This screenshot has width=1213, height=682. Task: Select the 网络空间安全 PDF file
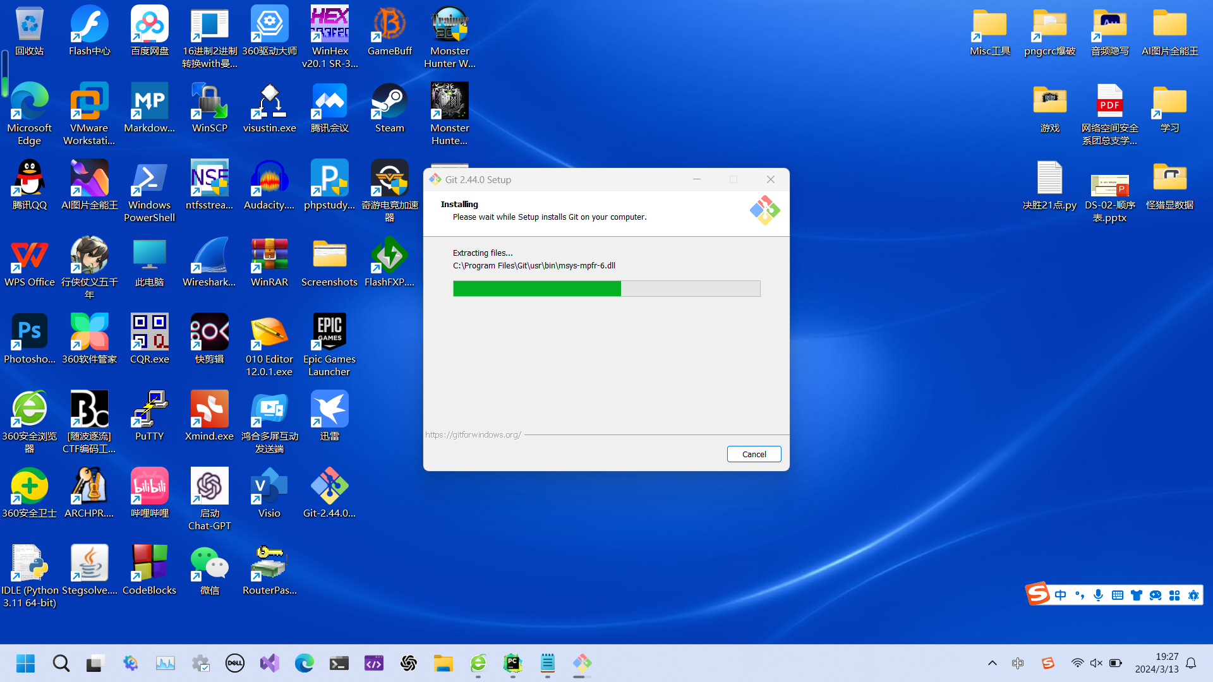(1110, 115)
